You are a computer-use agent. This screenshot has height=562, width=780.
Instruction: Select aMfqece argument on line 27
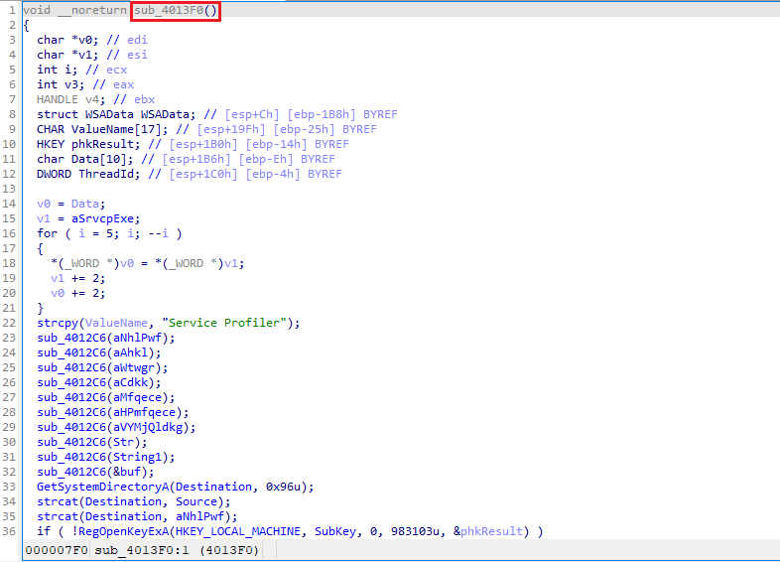coord(137,397)
